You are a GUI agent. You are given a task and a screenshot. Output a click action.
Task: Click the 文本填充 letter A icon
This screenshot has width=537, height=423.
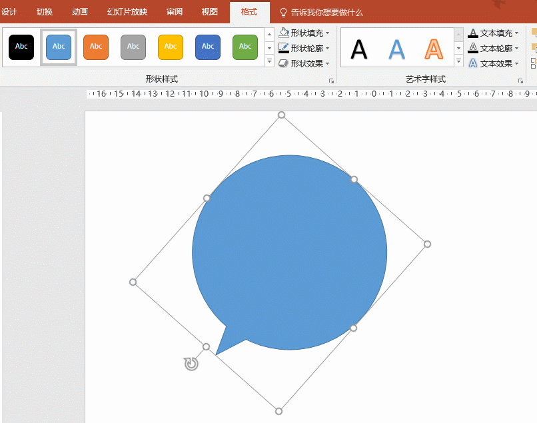point(473,33)
